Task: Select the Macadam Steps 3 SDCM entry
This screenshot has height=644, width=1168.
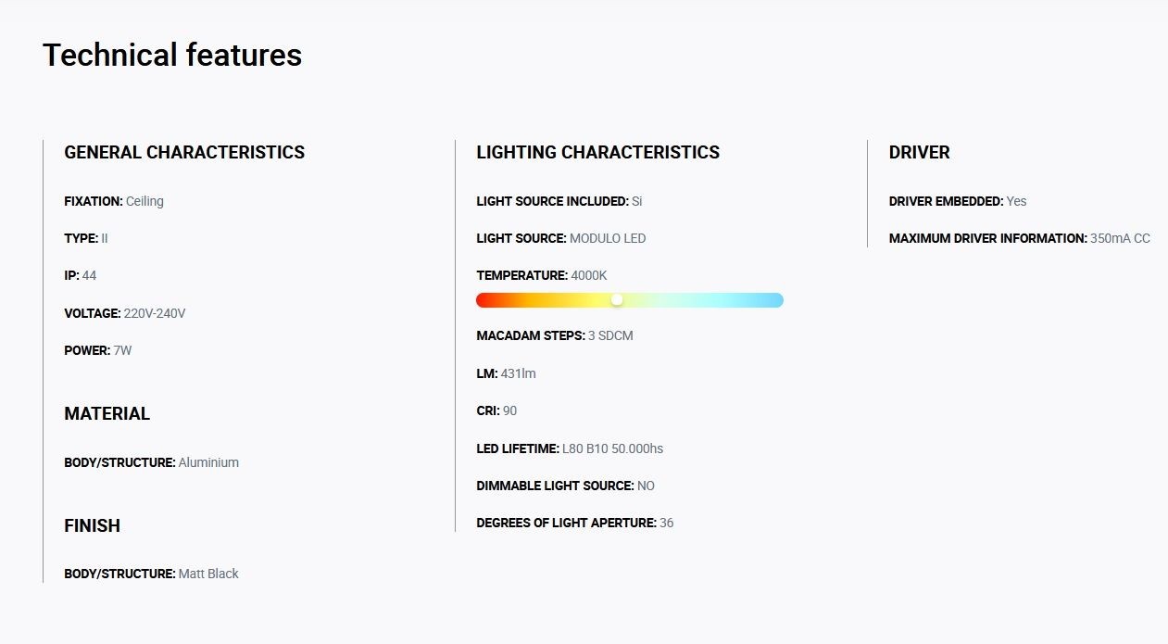Action: click(555, 335)
